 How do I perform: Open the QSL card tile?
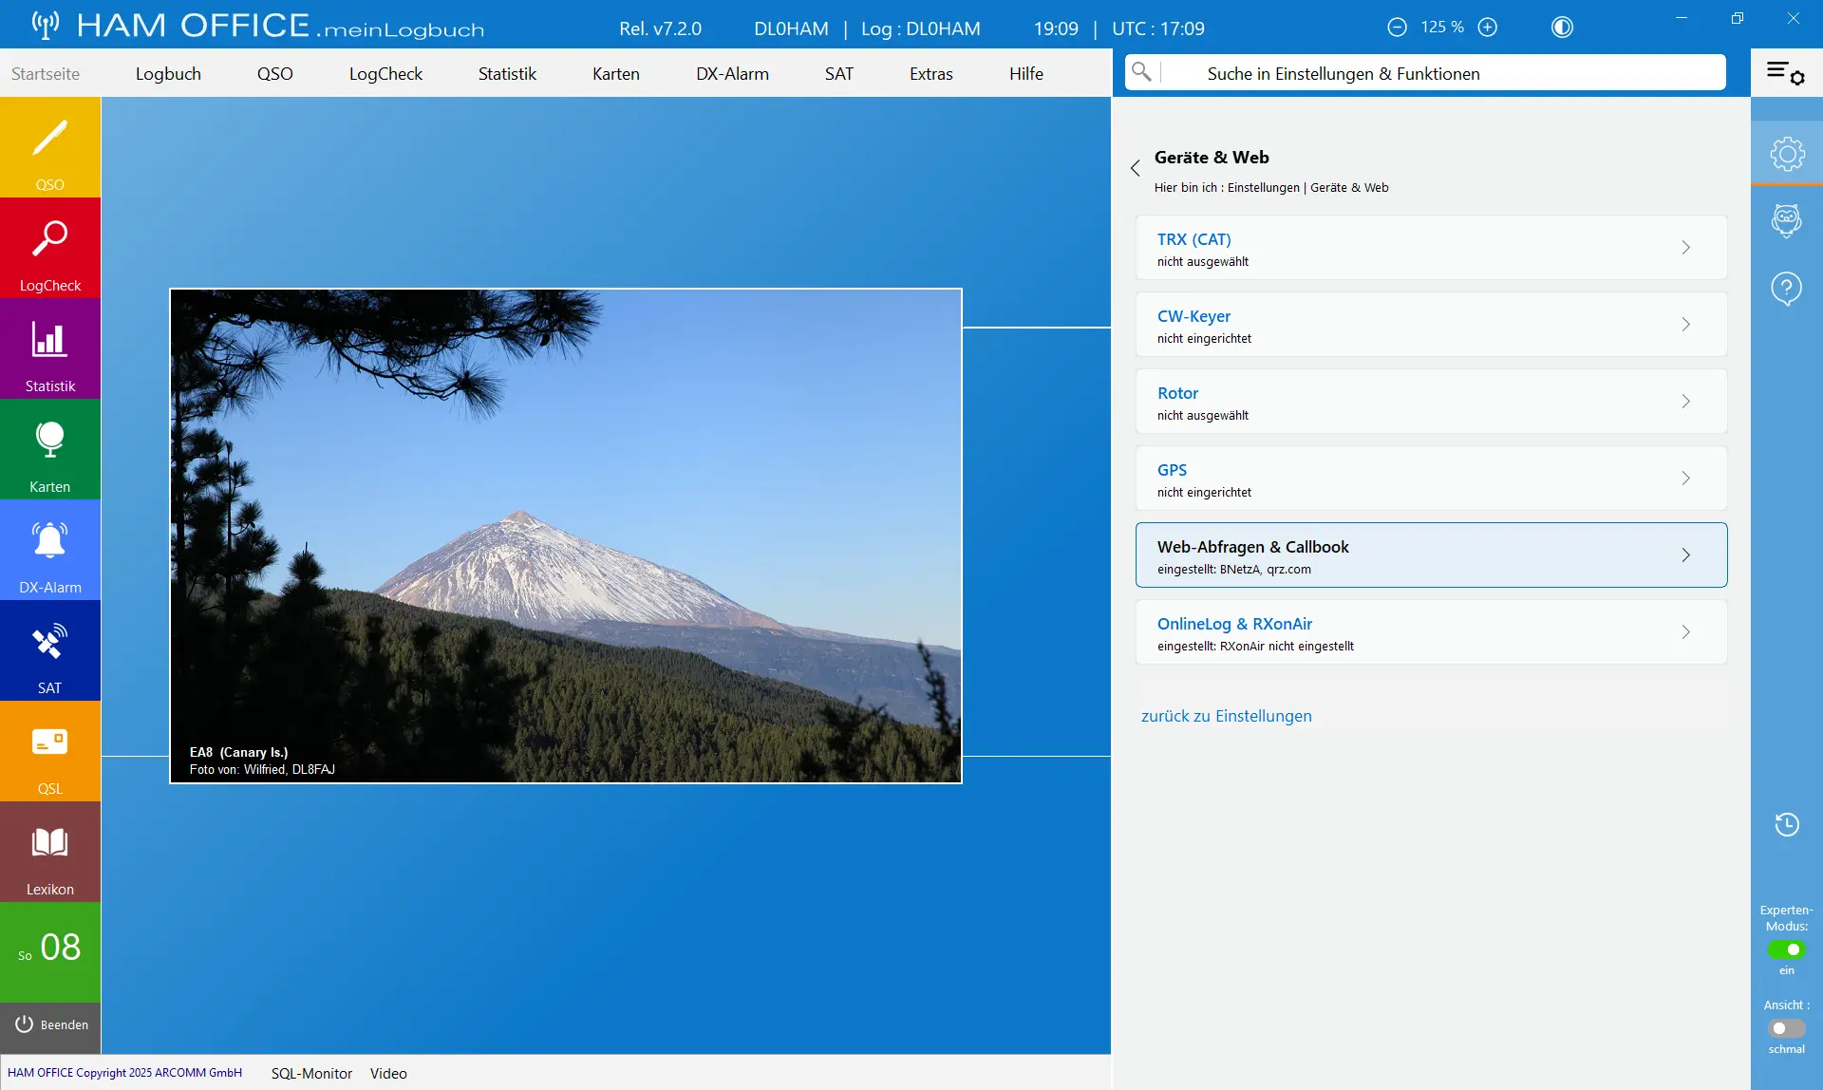(x=50, y=751)
